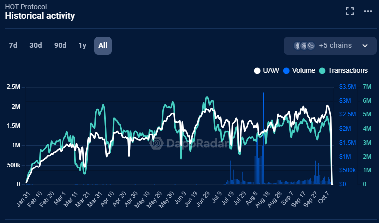
Task: Click the HOT Protocol label
Action: pyautogui.click(x=26, y=6)
